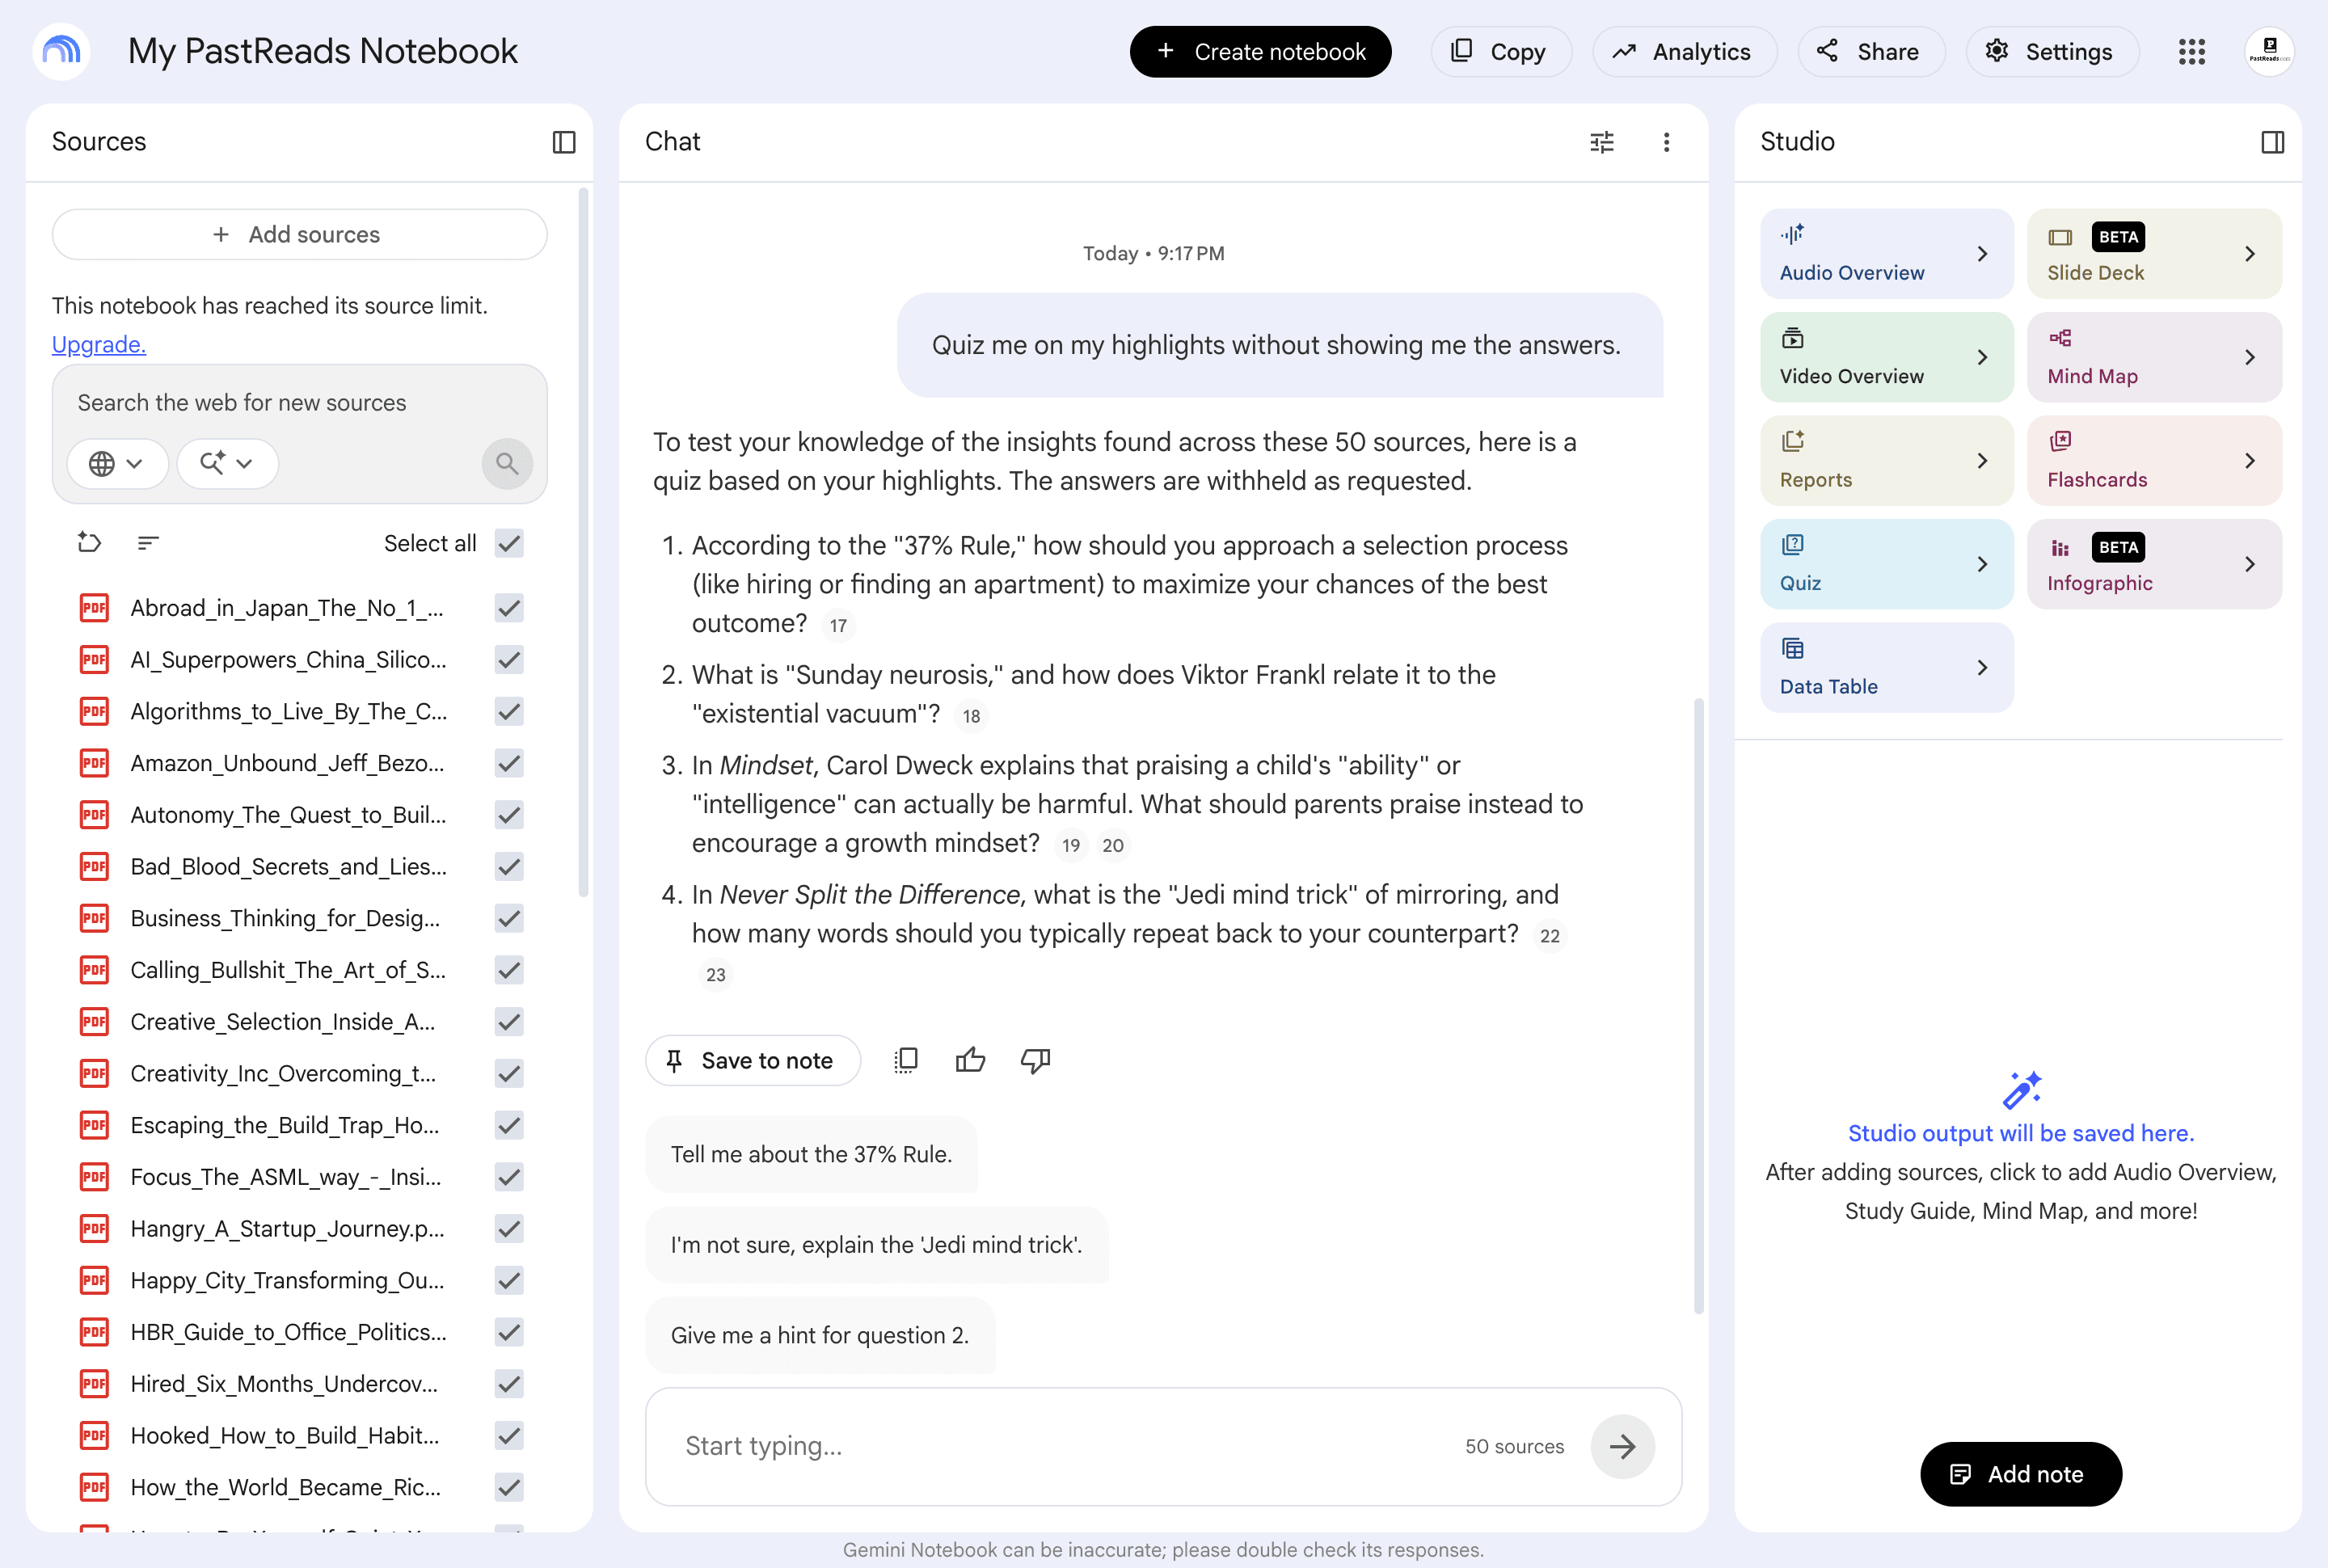Open Reports studio tile
Image resolution: width=2328 pixels, height=1568 pixels.
[1886, 461]
